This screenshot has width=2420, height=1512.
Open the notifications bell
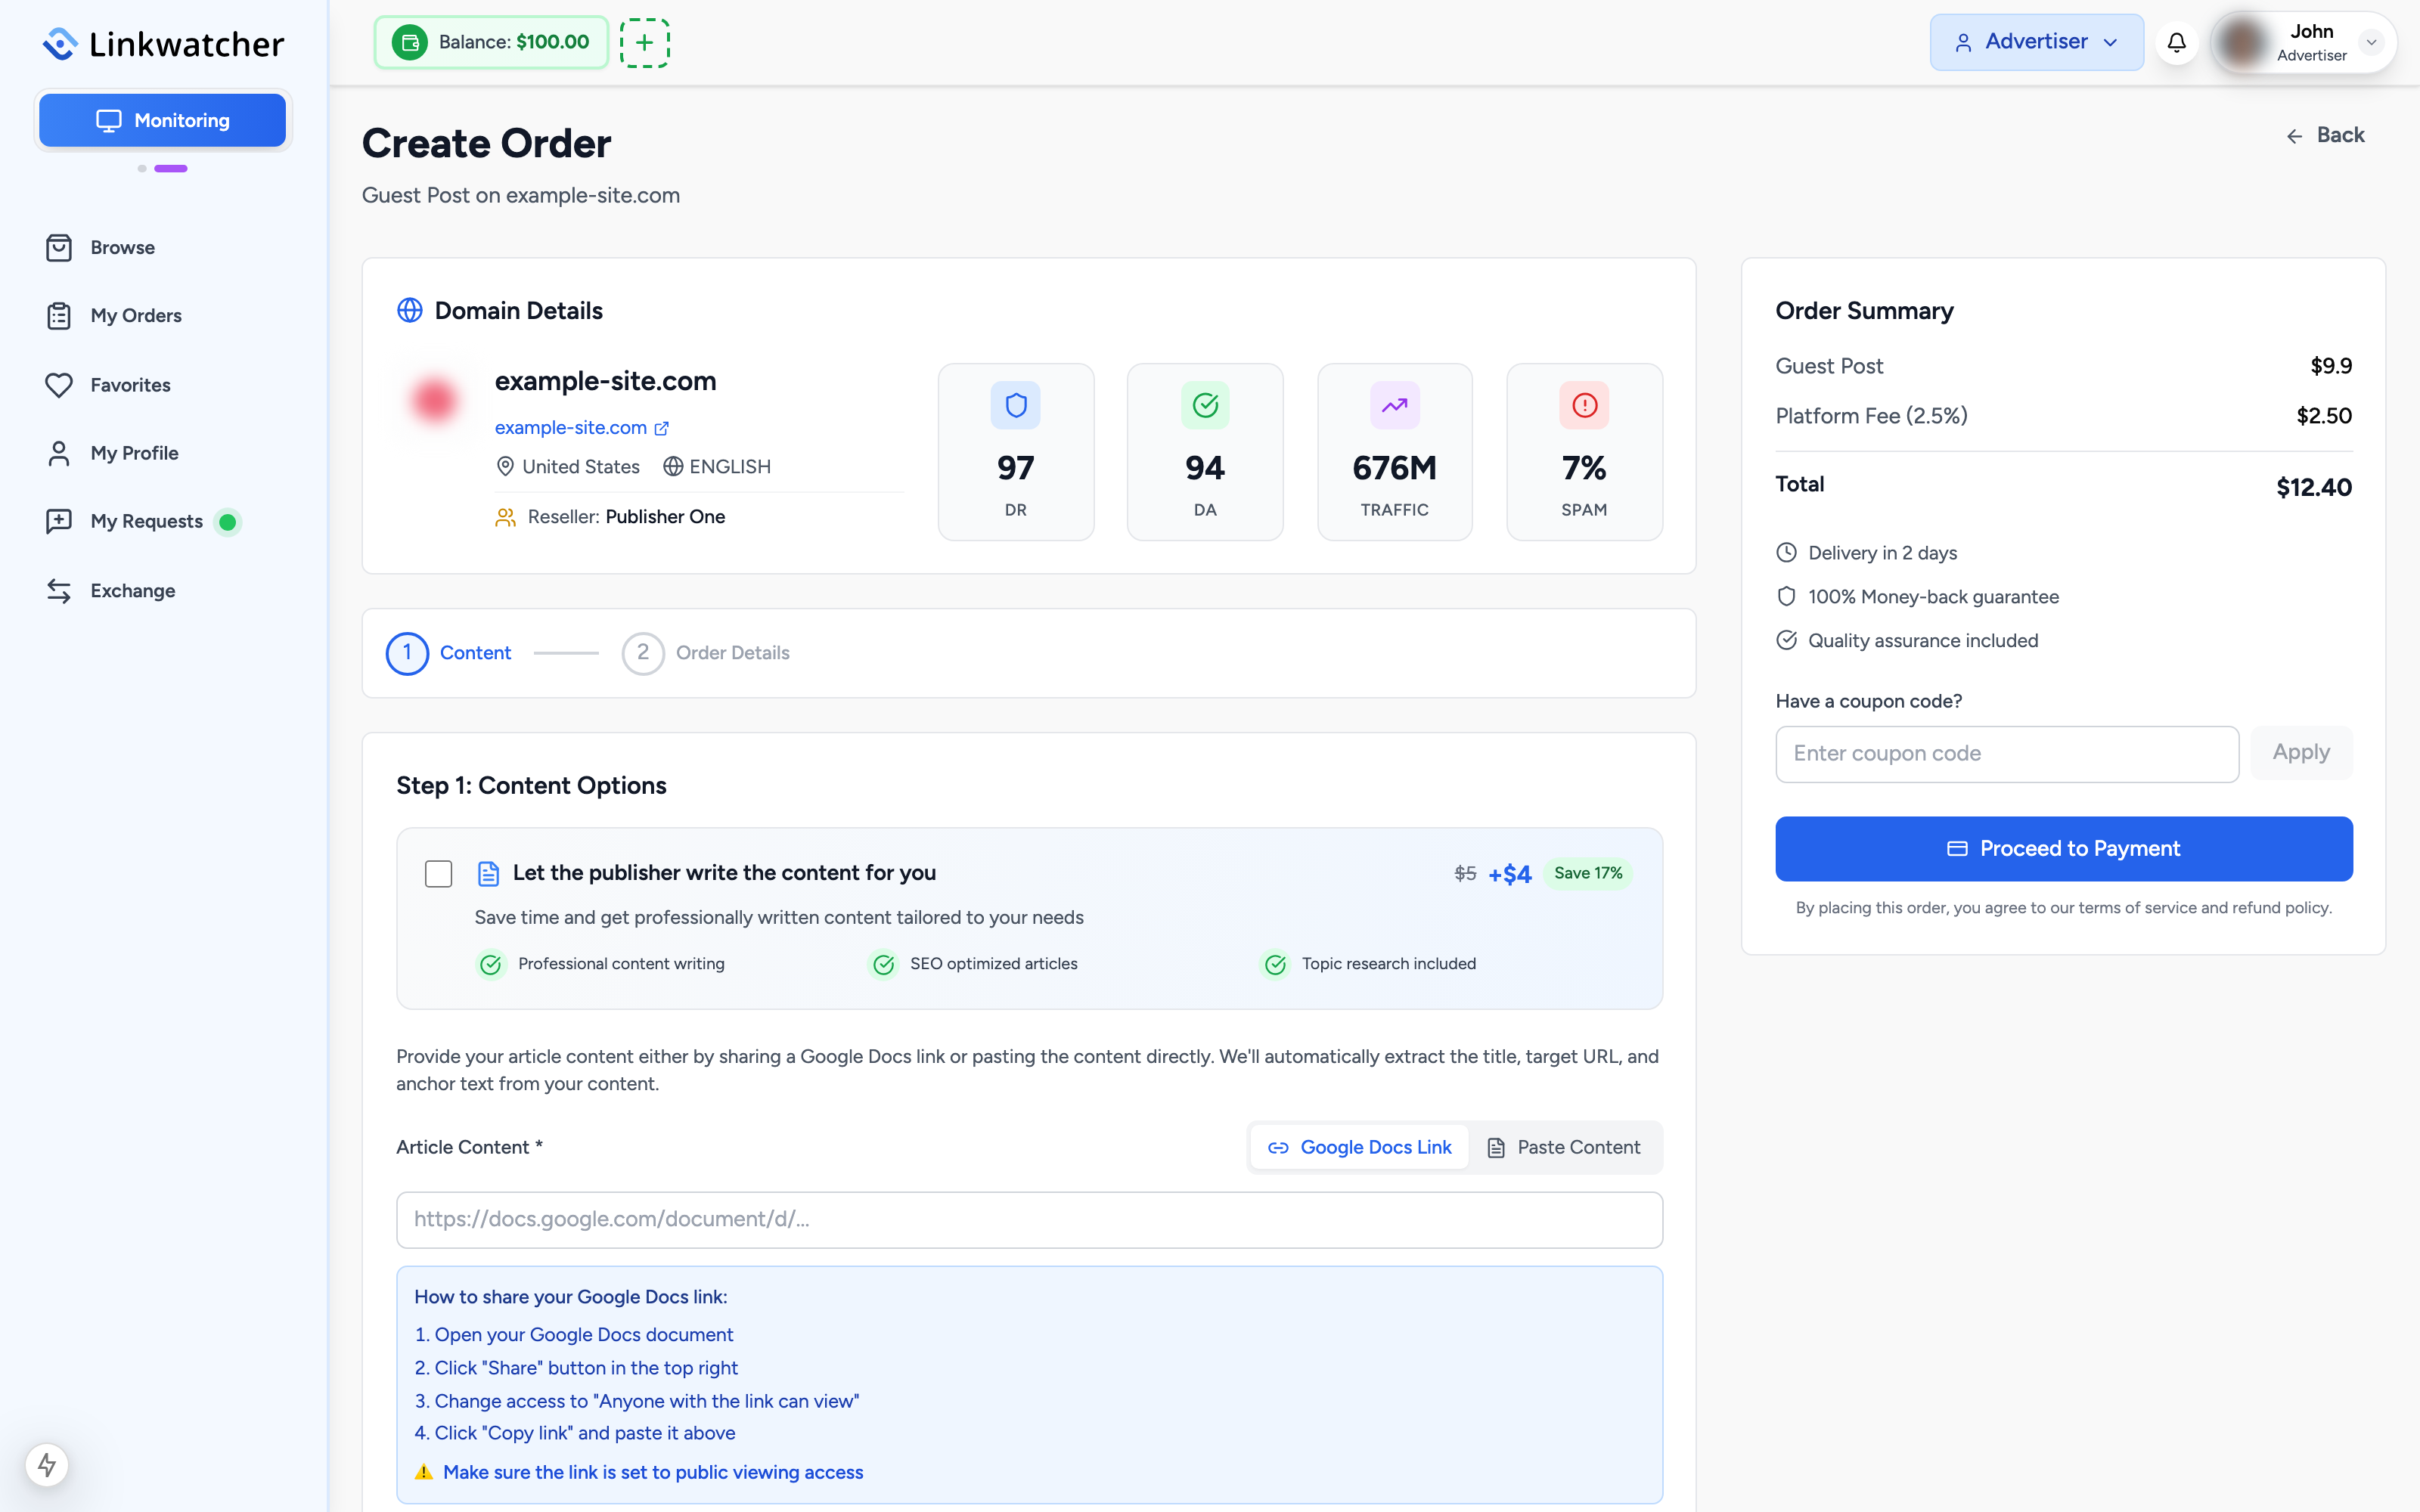[x=2176, y=42]
